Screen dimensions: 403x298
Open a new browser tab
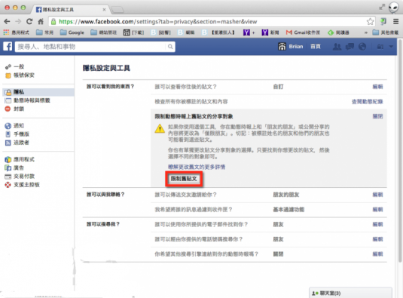pos(118,10)
